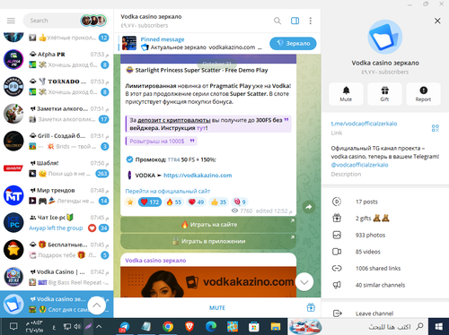Screen dimensions: 449x335
Task: Open the Заметки алкого... chat
Action: pos(57,114)
